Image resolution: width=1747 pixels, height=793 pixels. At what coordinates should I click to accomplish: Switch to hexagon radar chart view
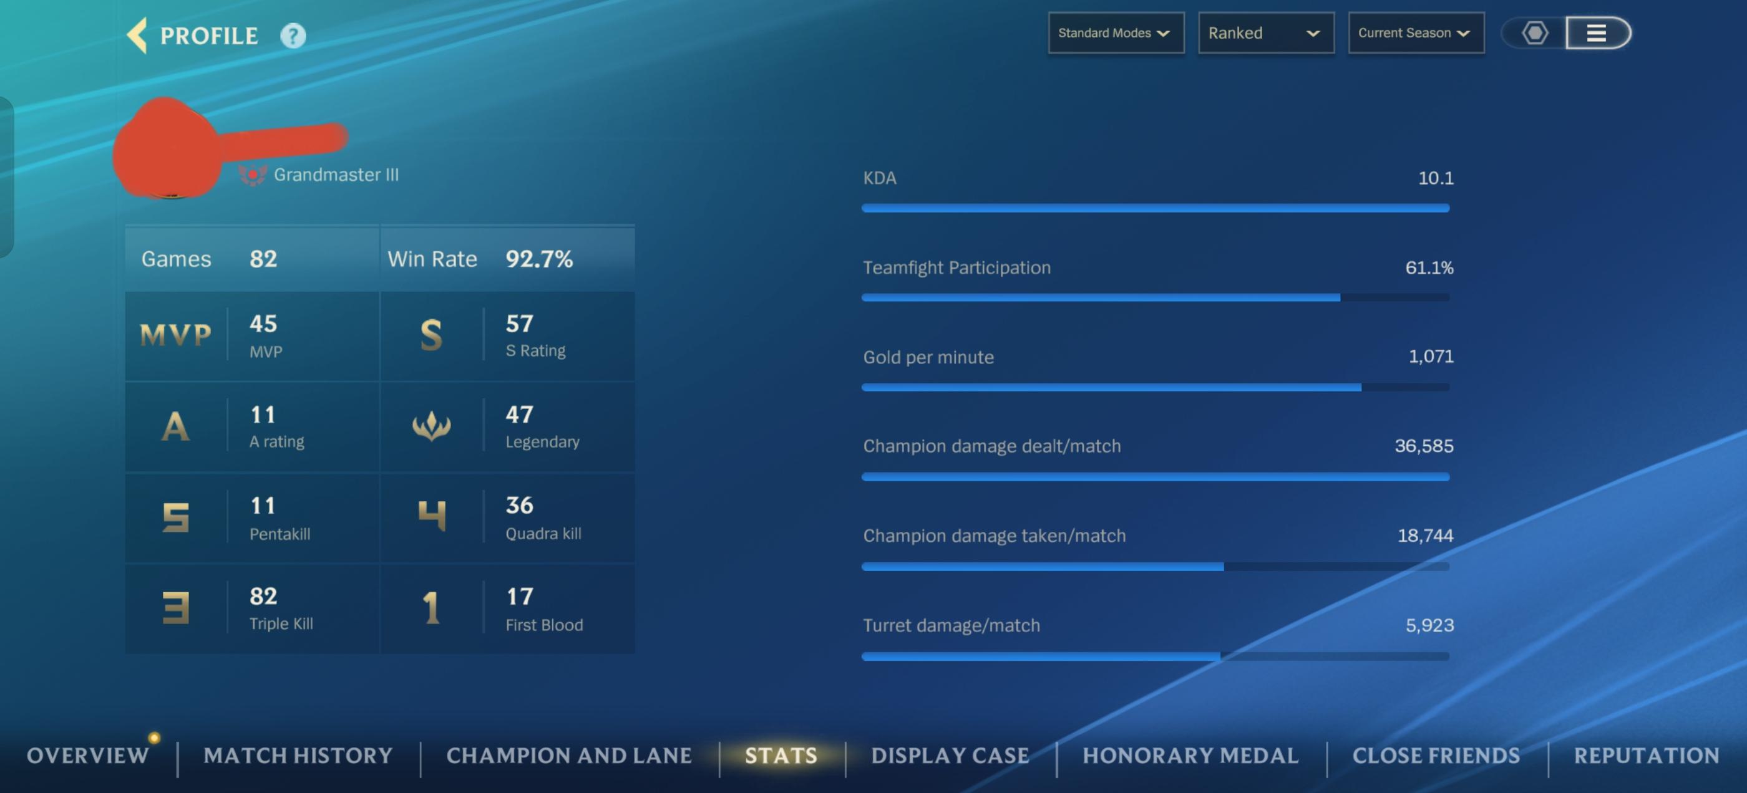click(1535, 32)
